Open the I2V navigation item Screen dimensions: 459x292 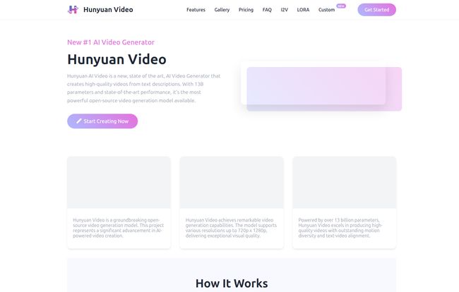pyautogui.click(x=285, y=10)
